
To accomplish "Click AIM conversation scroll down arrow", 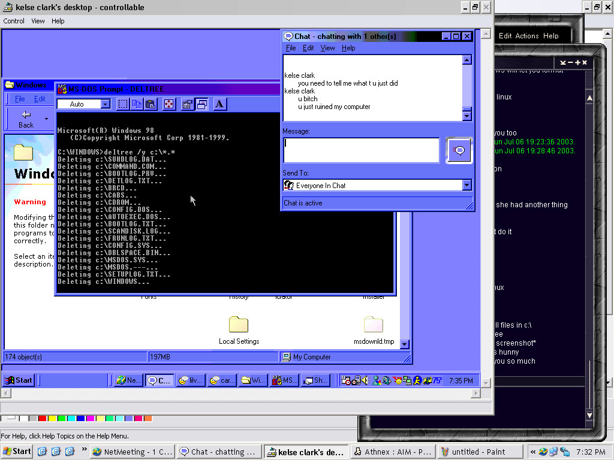I will (x=589, y=414).
